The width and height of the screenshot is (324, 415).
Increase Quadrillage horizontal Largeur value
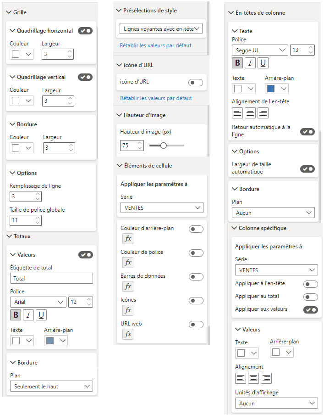[70, 51]
